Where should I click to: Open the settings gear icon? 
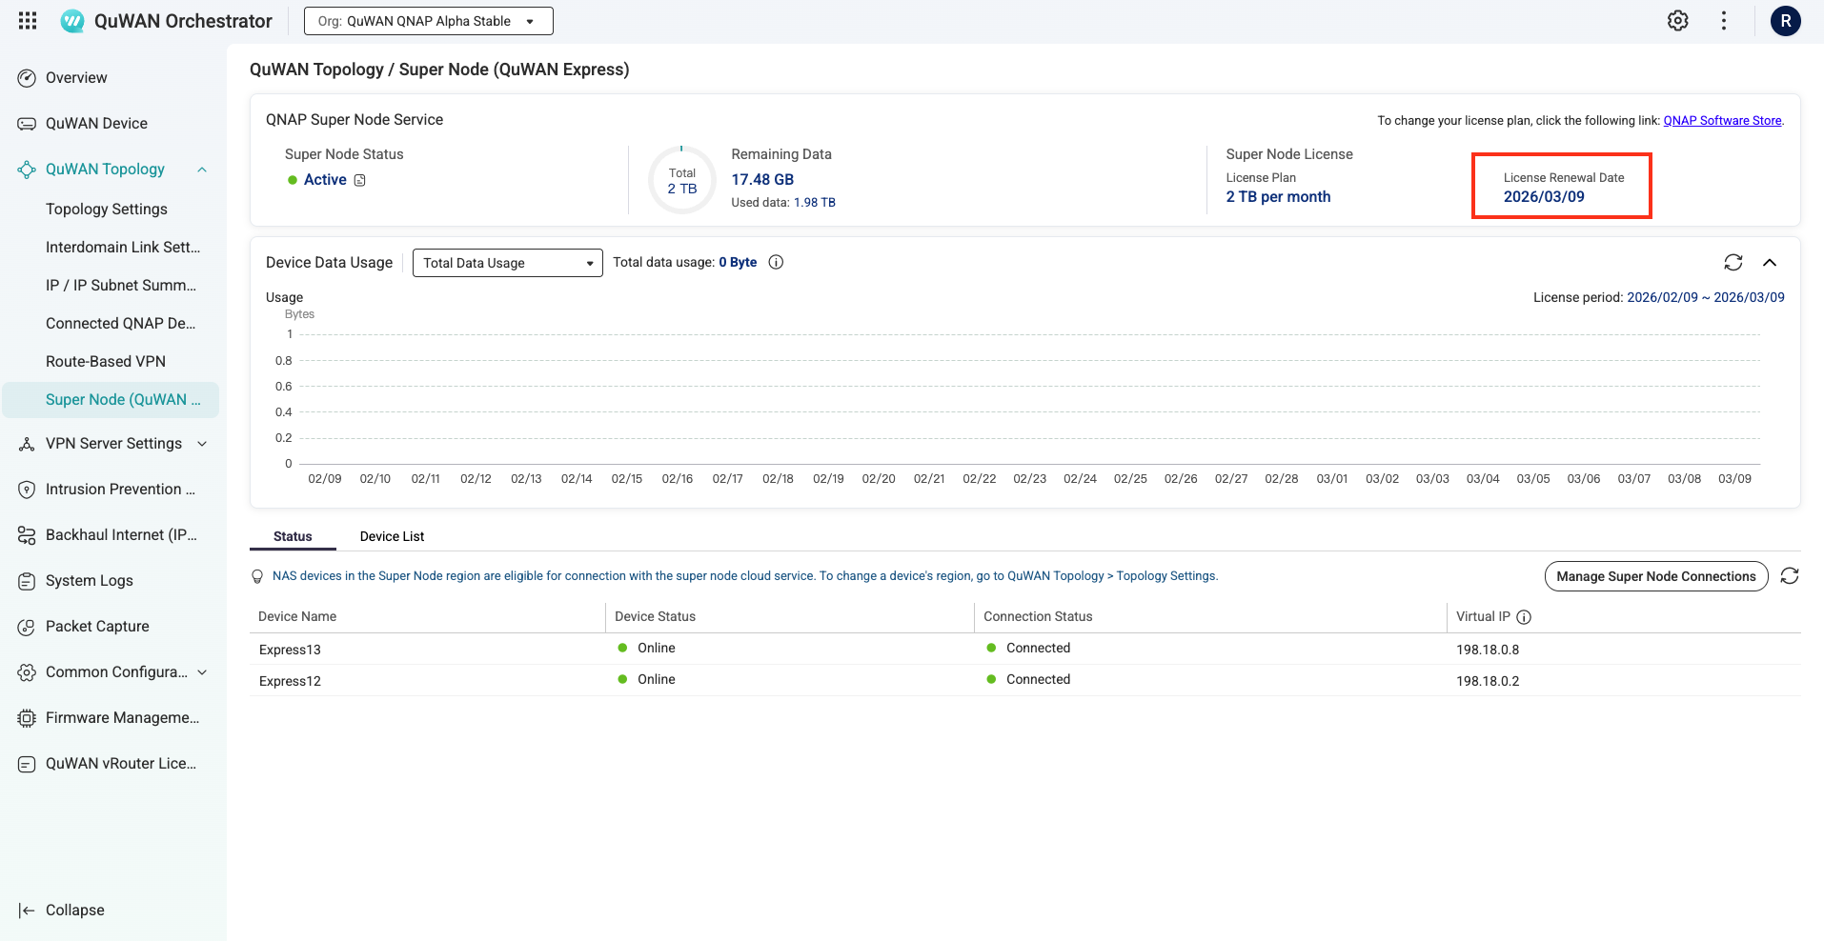tap(1678, 21)
